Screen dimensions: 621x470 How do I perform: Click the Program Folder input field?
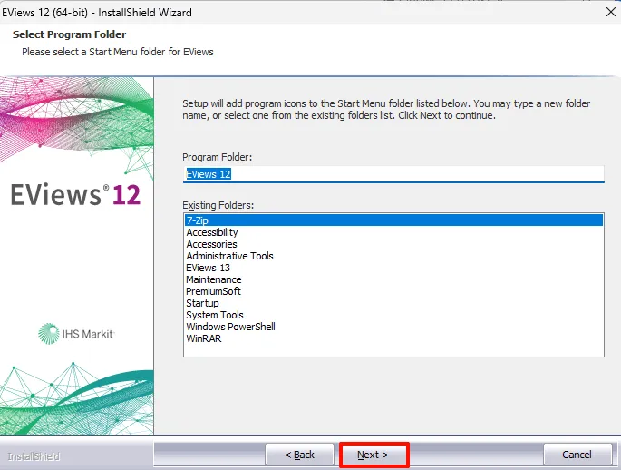tap(393, 174)
